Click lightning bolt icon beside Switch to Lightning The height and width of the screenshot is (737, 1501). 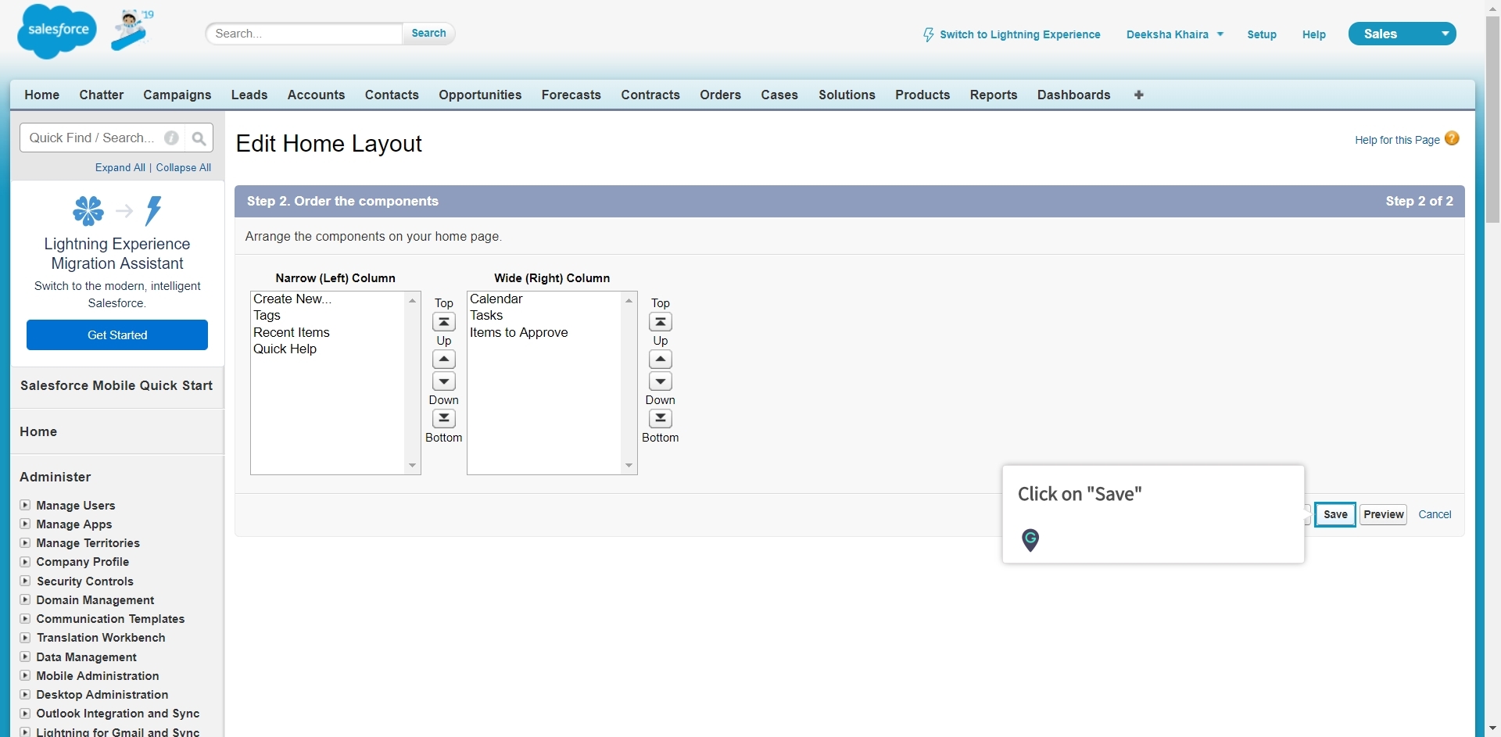pyautogui.click(x=929, y=34)
